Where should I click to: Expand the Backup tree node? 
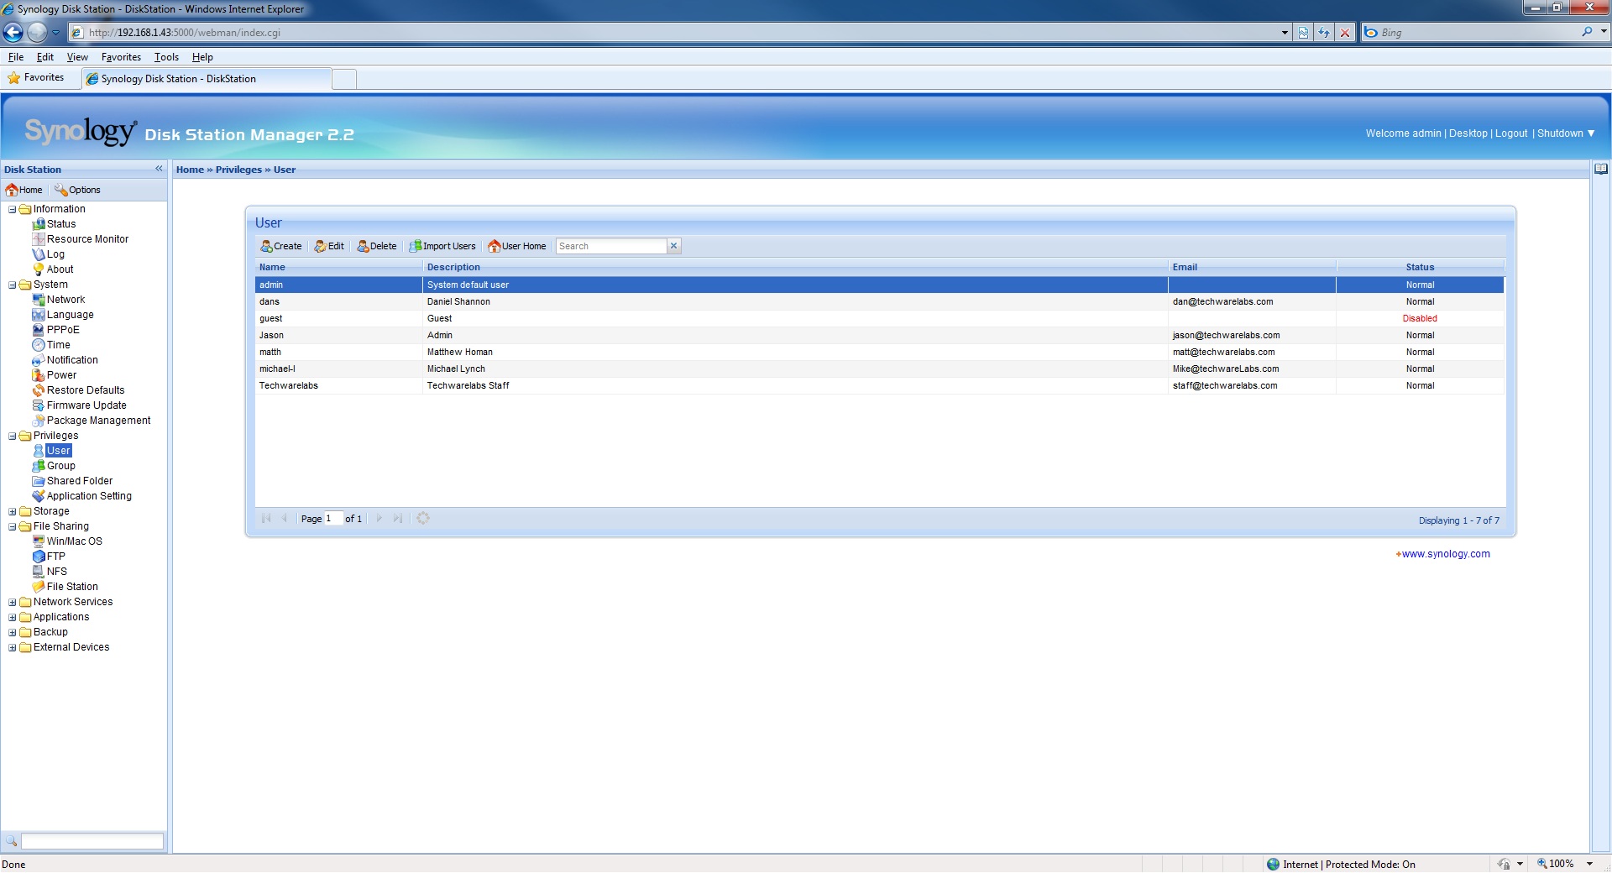(13, 632)
